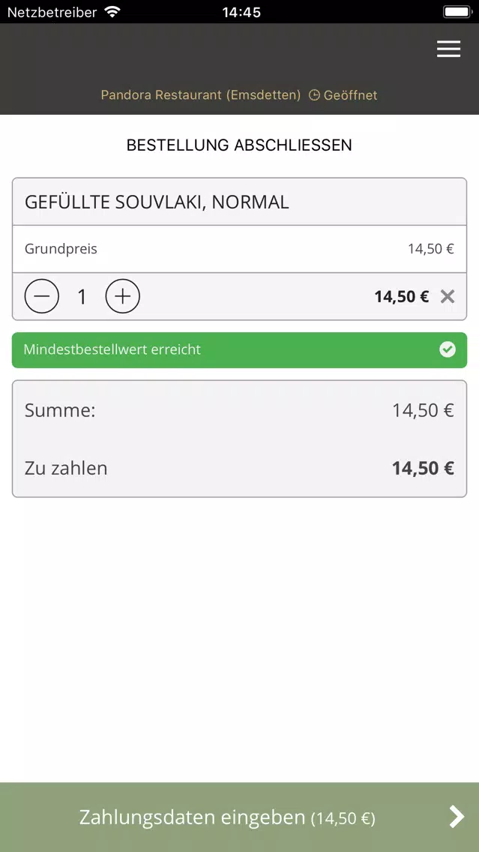Tap the Summe row amount
The height and width of the screenshot is (852, 479).
click(x=423, y=410)
